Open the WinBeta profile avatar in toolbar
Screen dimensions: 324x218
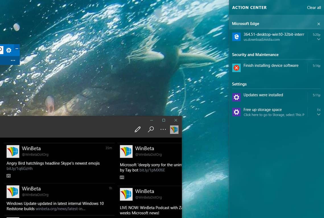coord(174,129)
